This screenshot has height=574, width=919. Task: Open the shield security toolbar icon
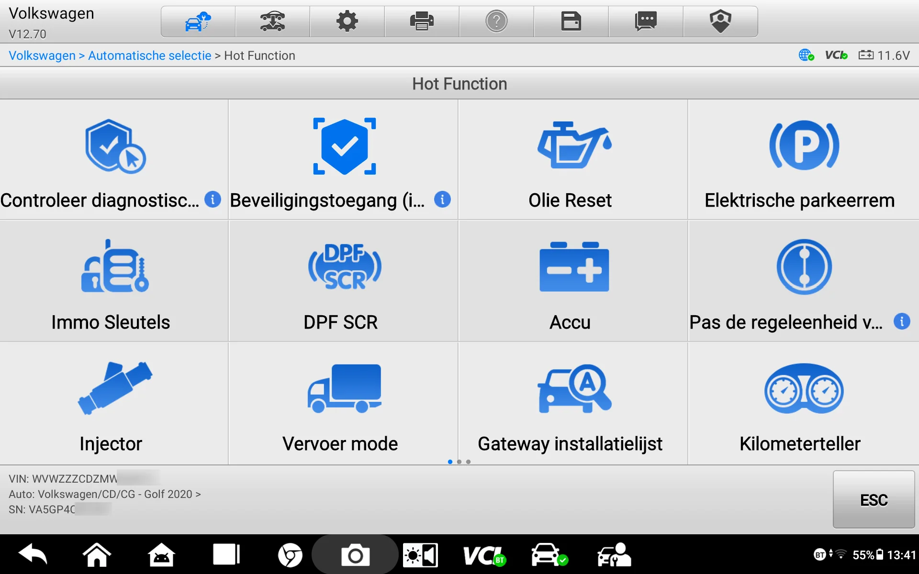tap(721, 22)
